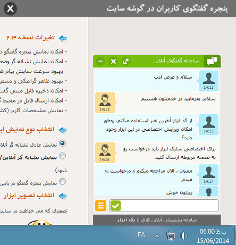The height and width of the screenshot is (245, 236).
Task: Pop out the chat widget into new window
Action: tap(126, 61)
